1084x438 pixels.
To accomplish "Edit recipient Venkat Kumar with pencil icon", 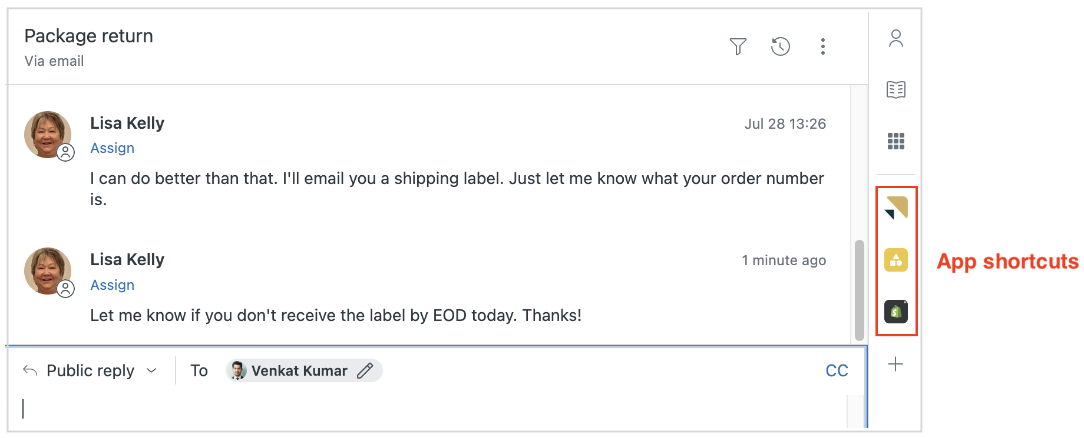I will coord(365,370).
